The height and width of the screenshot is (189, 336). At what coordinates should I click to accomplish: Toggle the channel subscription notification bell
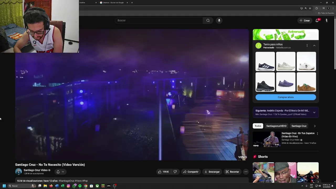pos(60,172)
